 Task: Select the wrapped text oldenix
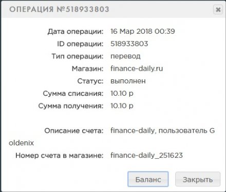pyautogui.click(x=21, y=143)
